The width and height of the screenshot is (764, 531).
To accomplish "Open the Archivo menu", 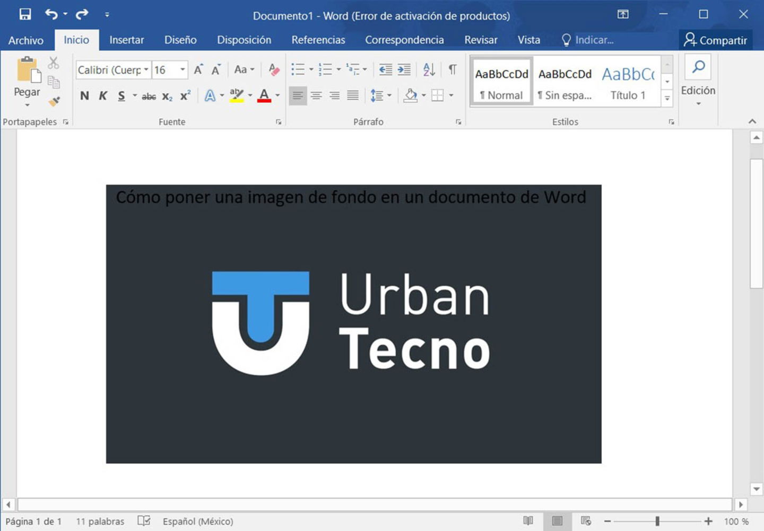I will click(26, 40).
